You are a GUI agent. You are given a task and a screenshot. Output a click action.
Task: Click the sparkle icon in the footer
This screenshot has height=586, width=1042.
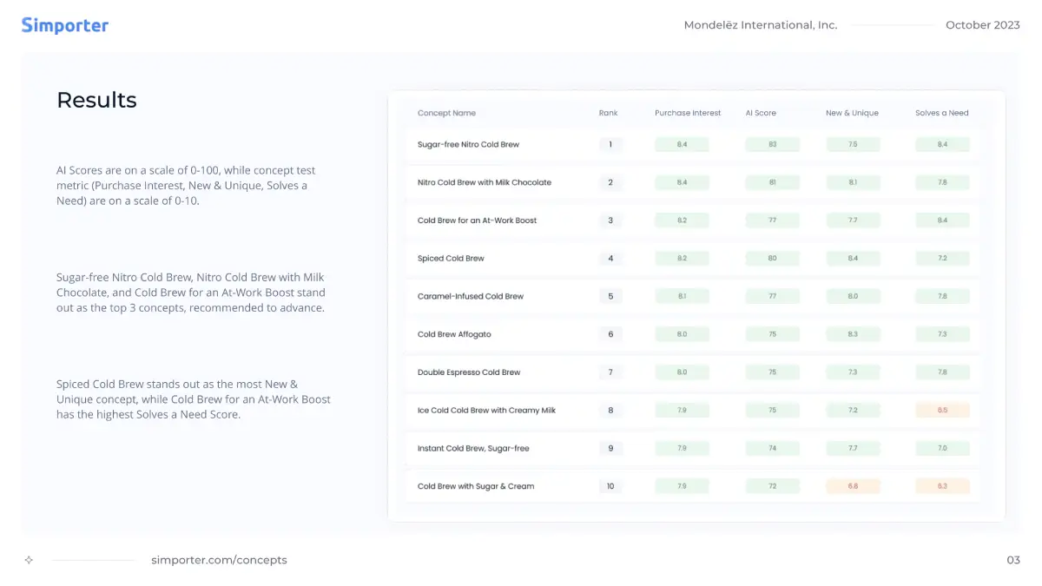pos(29,560)
